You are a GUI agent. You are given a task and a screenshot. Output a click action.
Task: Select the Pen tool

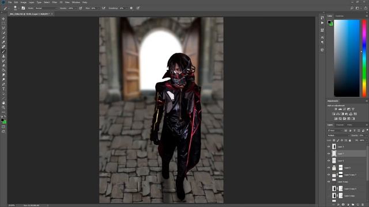[x=3, y=85]
